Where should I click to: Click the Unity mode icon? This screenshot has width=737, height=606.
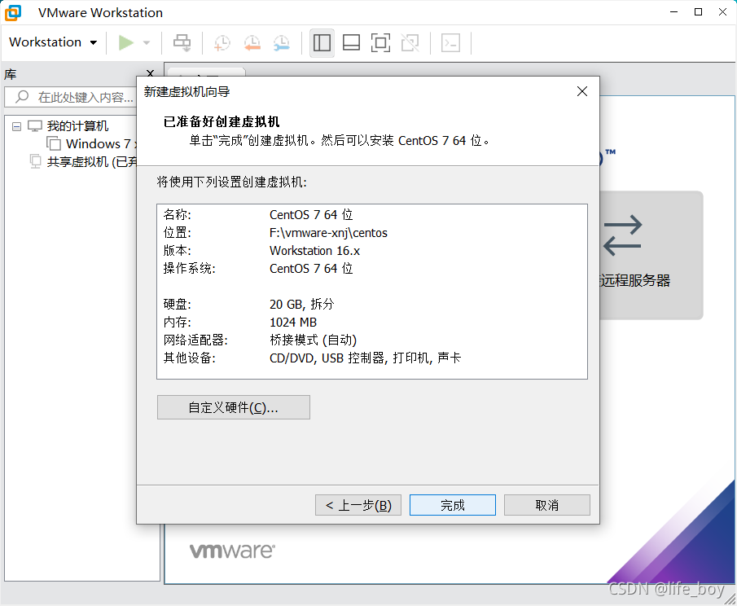410,43
